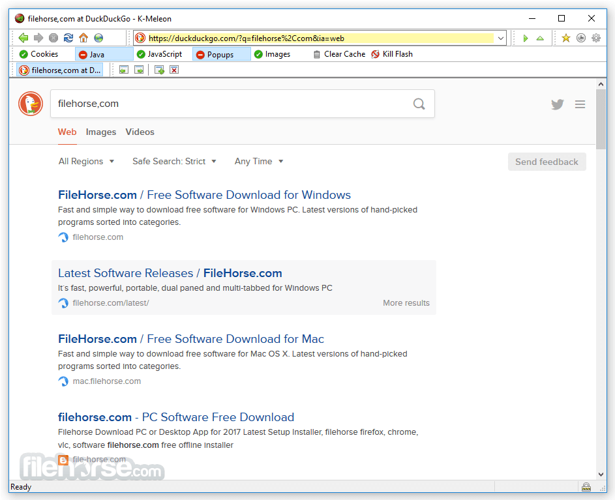This screenshot has height=500, width=615.
Task: Click the vertical scrollbar thumb
Action: (x=601, y=119)
